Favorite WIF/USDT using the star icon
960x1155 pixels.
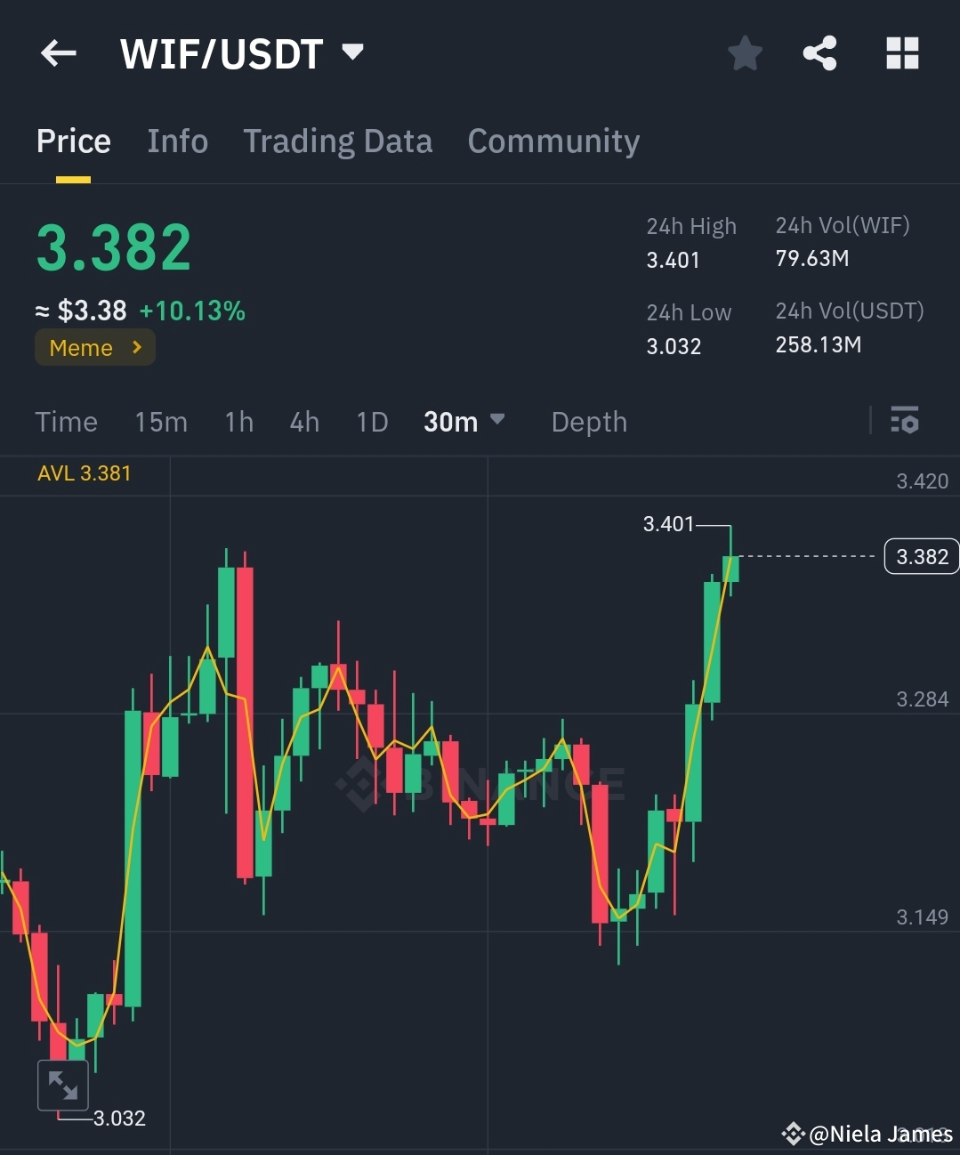click(745, 52)
